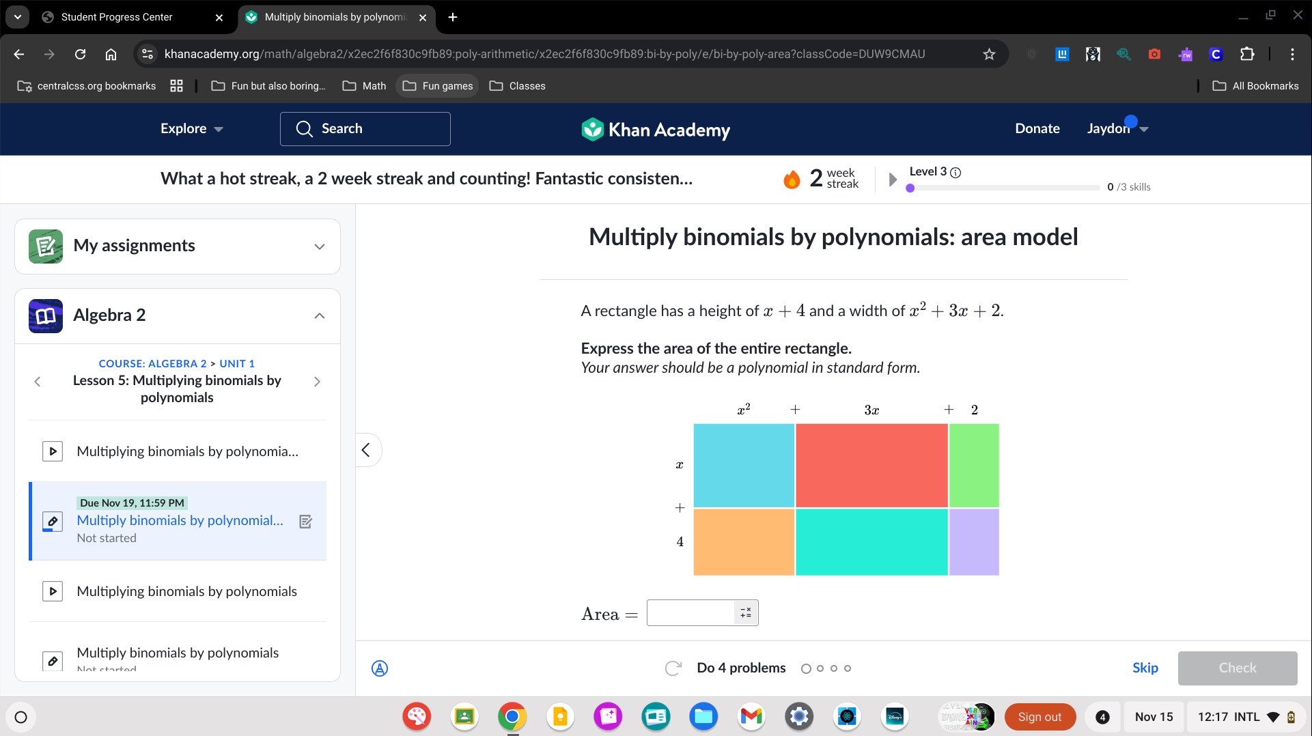Image resolution: width=1312 pixels, height=736 pixels.
Task: Click the site information icon in address bar
Action: pos(147,54)
